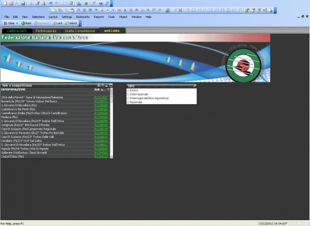The width and height of the screenshot is (310, 226).
Task: Click the Edit Module icon
Action: [x=259, y=10]
